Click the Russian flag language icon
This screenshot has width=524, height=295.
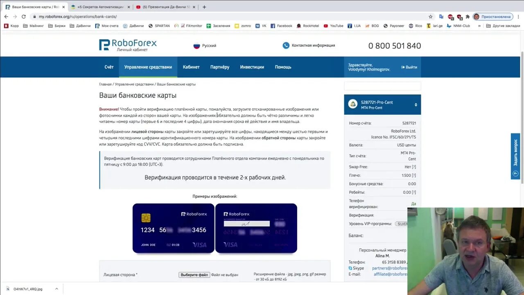(196, 45)
